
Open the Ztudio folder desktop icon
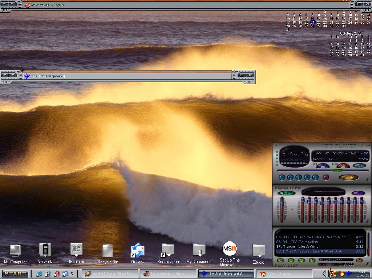pyautogui.click(x=259, y=254)
